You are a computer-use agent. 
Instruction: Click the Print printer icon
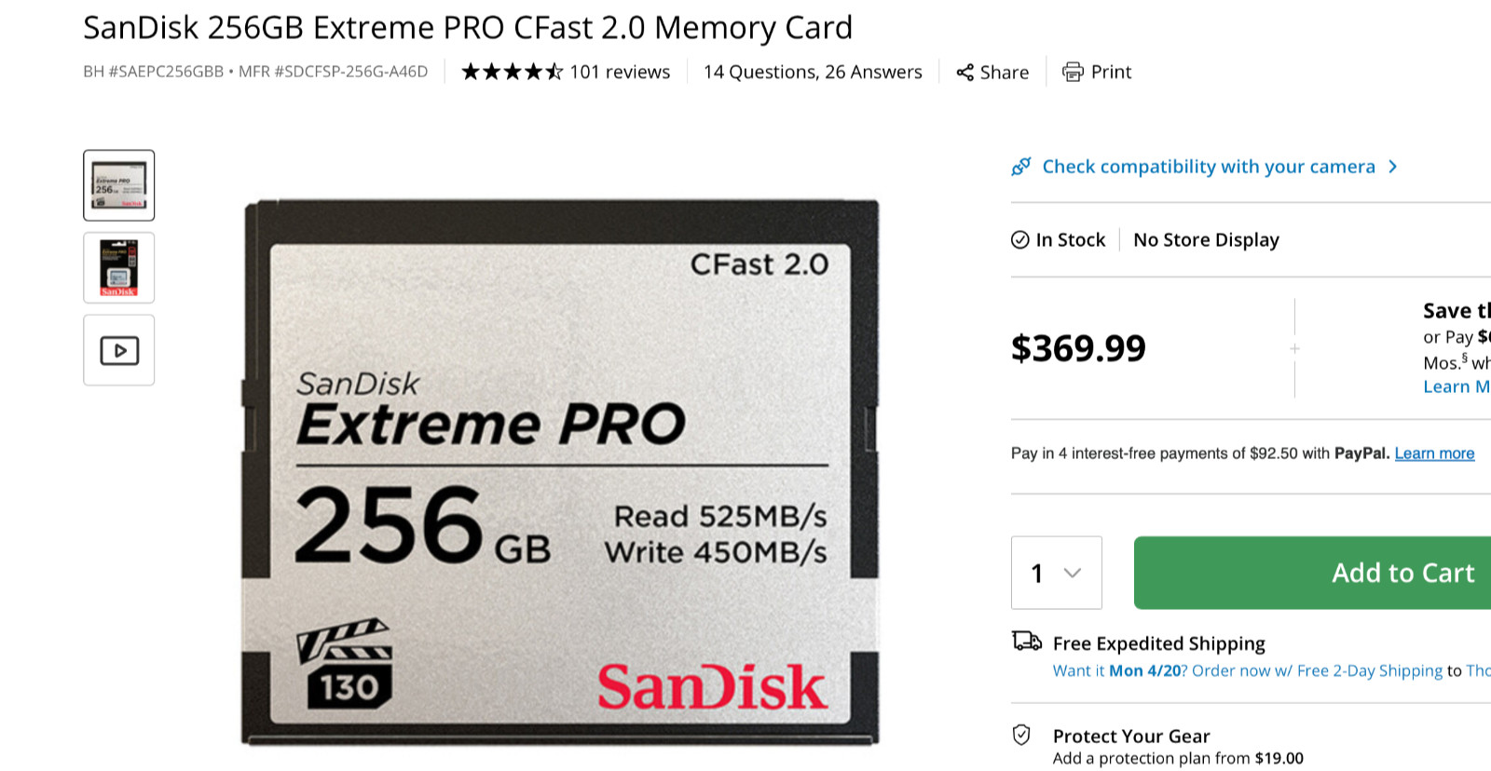(x=1073, y=73)
